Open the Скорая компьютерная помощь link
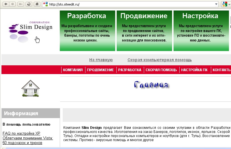This screenshot has width=231, height=149. point(160,60)
